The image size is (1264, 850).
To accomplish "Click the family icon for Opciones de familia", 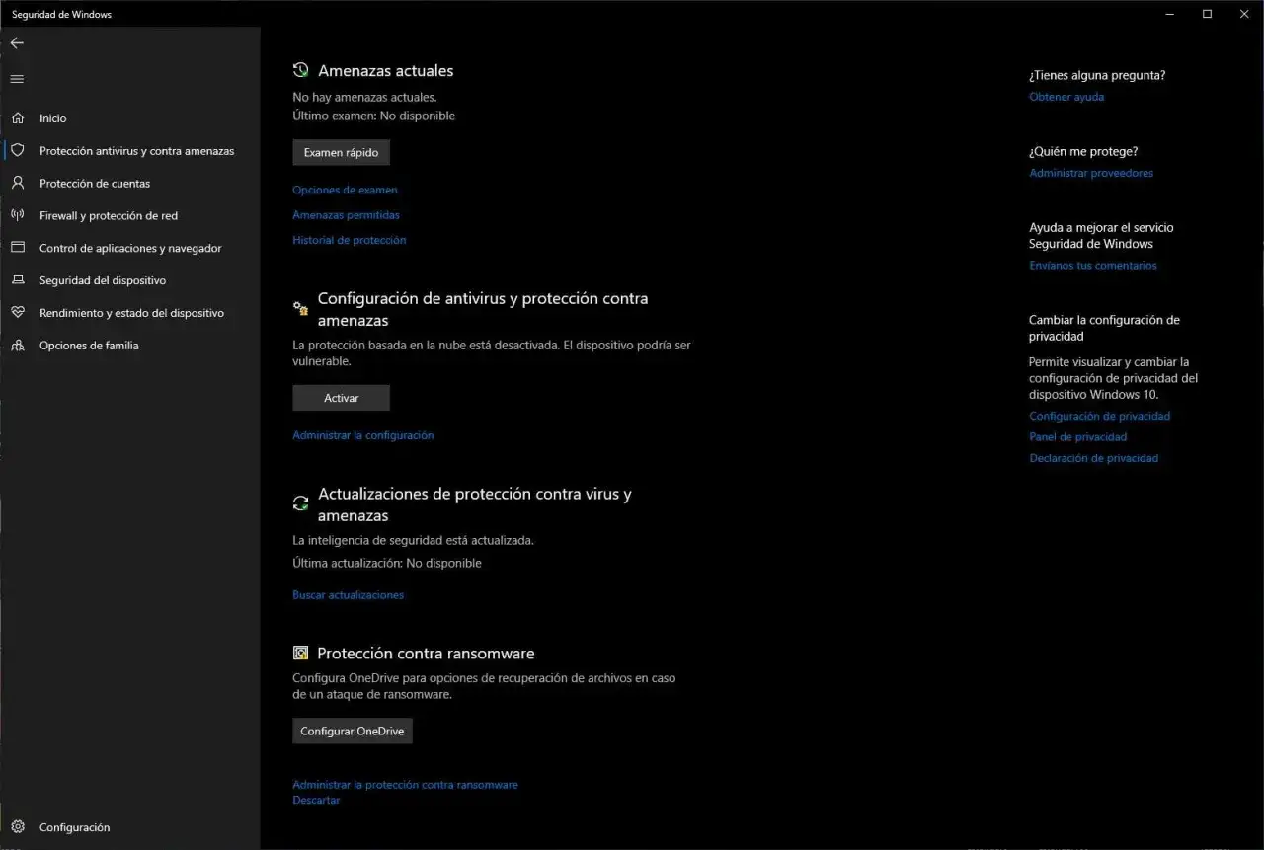I will point(18,346).
